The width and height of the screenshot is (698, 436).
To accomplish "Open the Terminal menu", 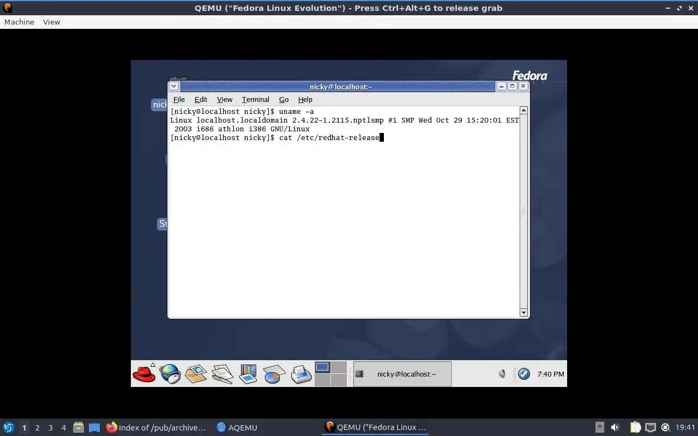I will tap(256, 99).
